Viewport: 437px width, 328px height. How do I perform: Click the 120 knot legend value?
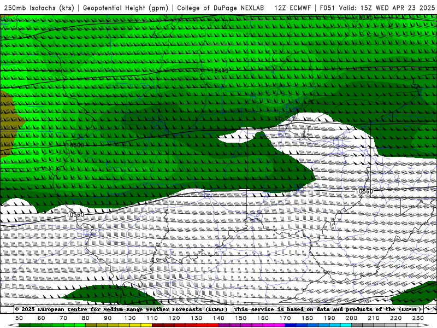174,318
